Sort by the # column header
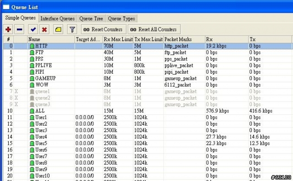The height and width of the screenshot is (181, 293). 8,39
